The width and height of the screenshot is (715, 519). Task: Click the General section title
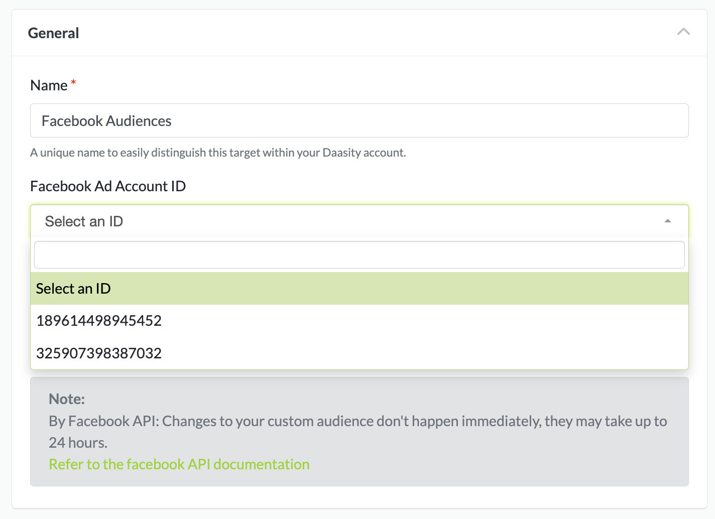[54, 33]
